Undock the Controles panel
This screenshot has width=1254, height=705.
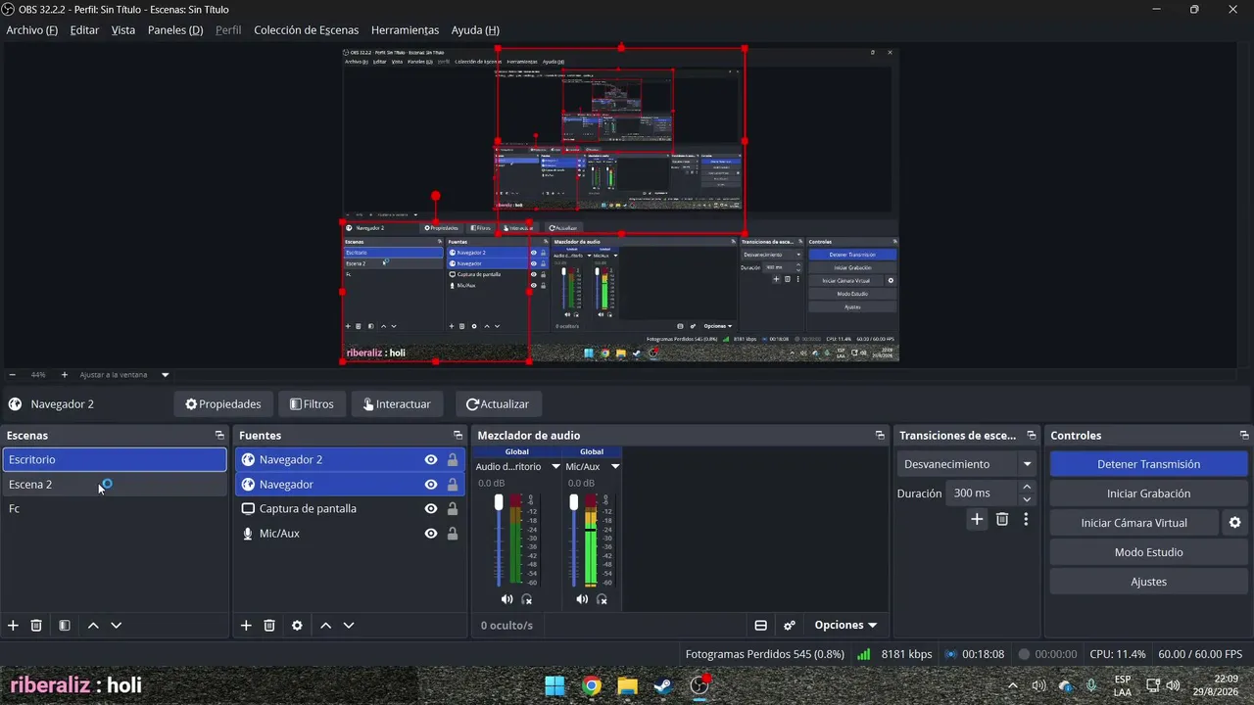[1244, 436]
